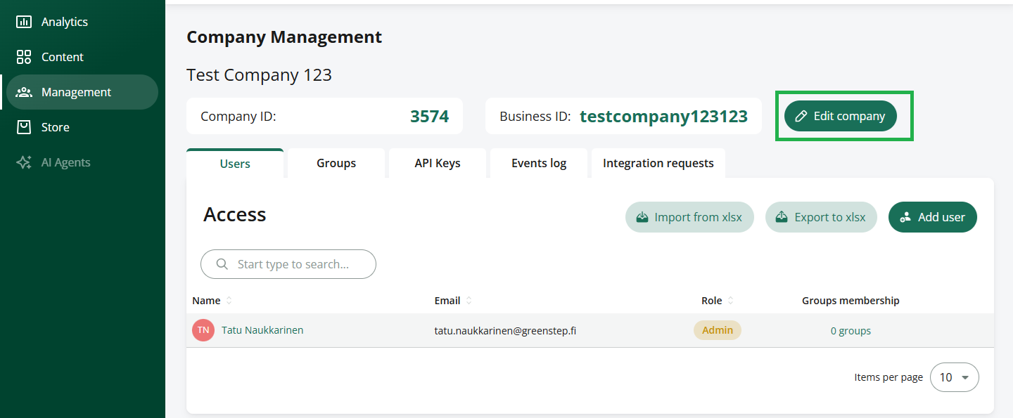
Task: Open the Store bag icon
Action: click(24, 127)
